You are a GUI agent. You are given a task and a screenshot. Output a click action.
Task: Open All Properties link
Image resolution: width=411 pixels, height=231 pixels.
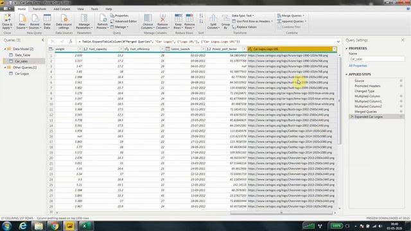point(358,65)
